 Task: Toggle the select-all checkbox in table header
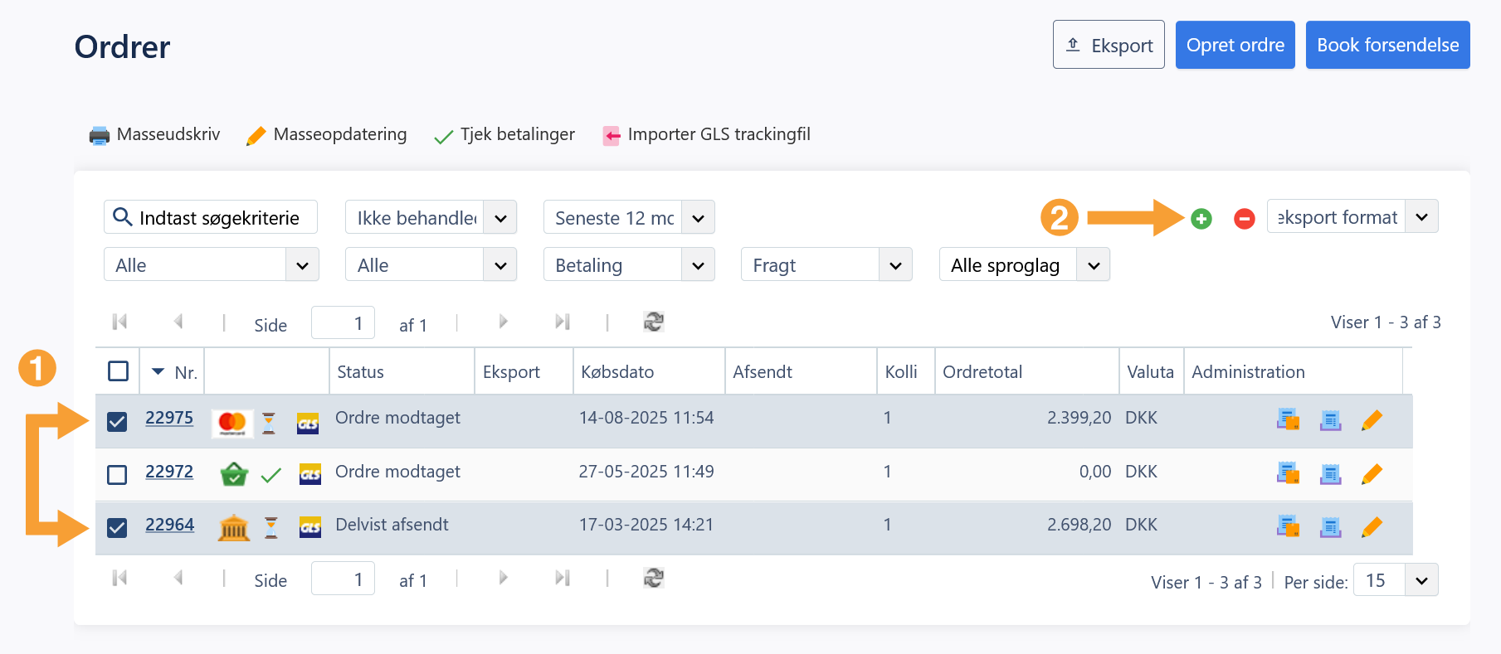coord(119,371)
